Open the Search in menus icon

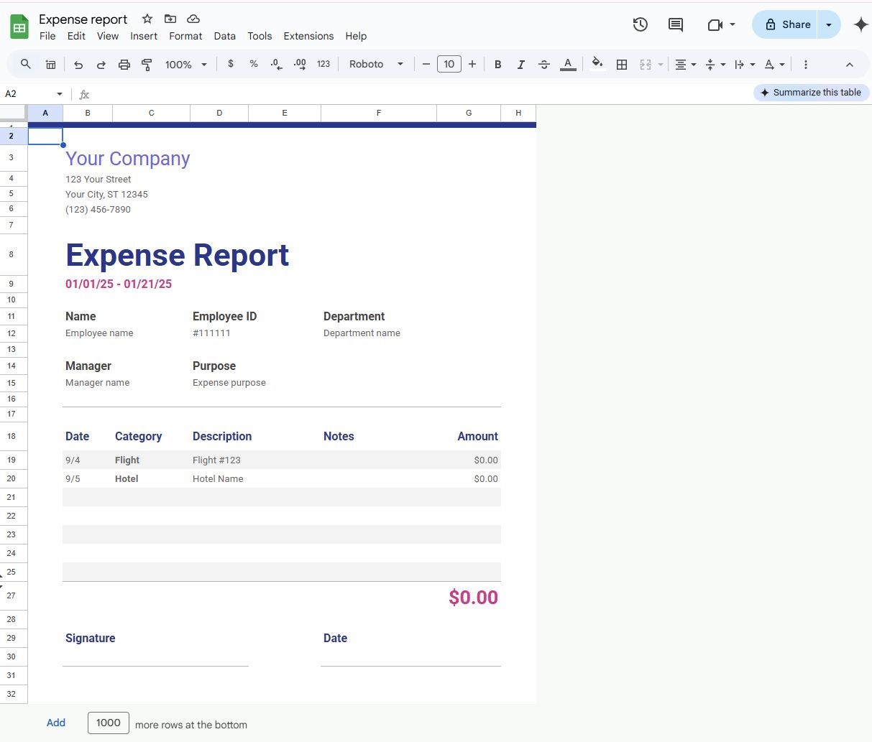coord(26,64)
